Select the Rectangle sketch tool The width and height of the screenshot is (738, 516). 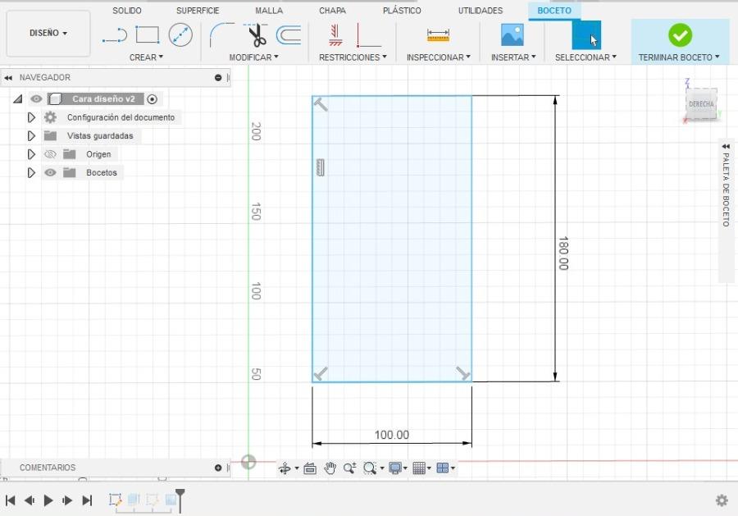point(148,34)
